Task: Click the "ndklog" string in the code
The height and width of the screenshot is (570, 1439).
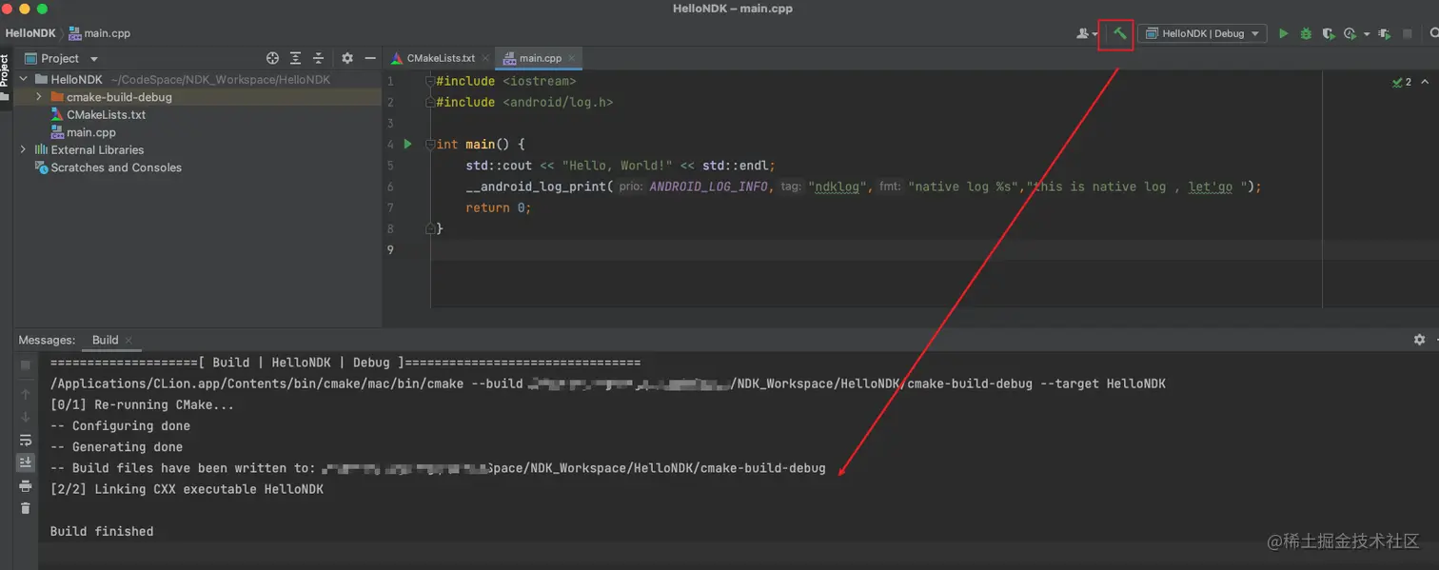Action: pos(838,187)
